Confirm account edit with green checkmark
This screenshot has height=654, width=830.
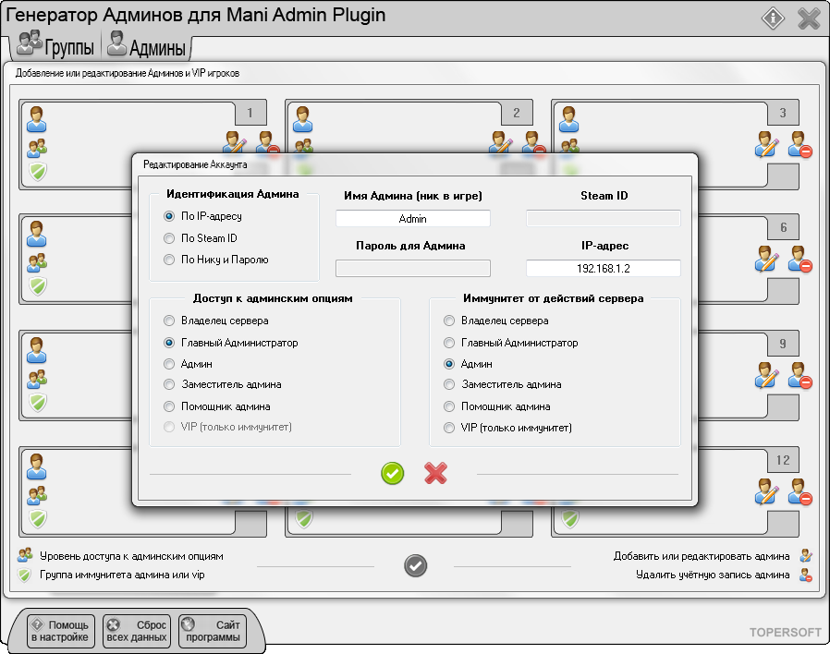[x=392, y=473]
